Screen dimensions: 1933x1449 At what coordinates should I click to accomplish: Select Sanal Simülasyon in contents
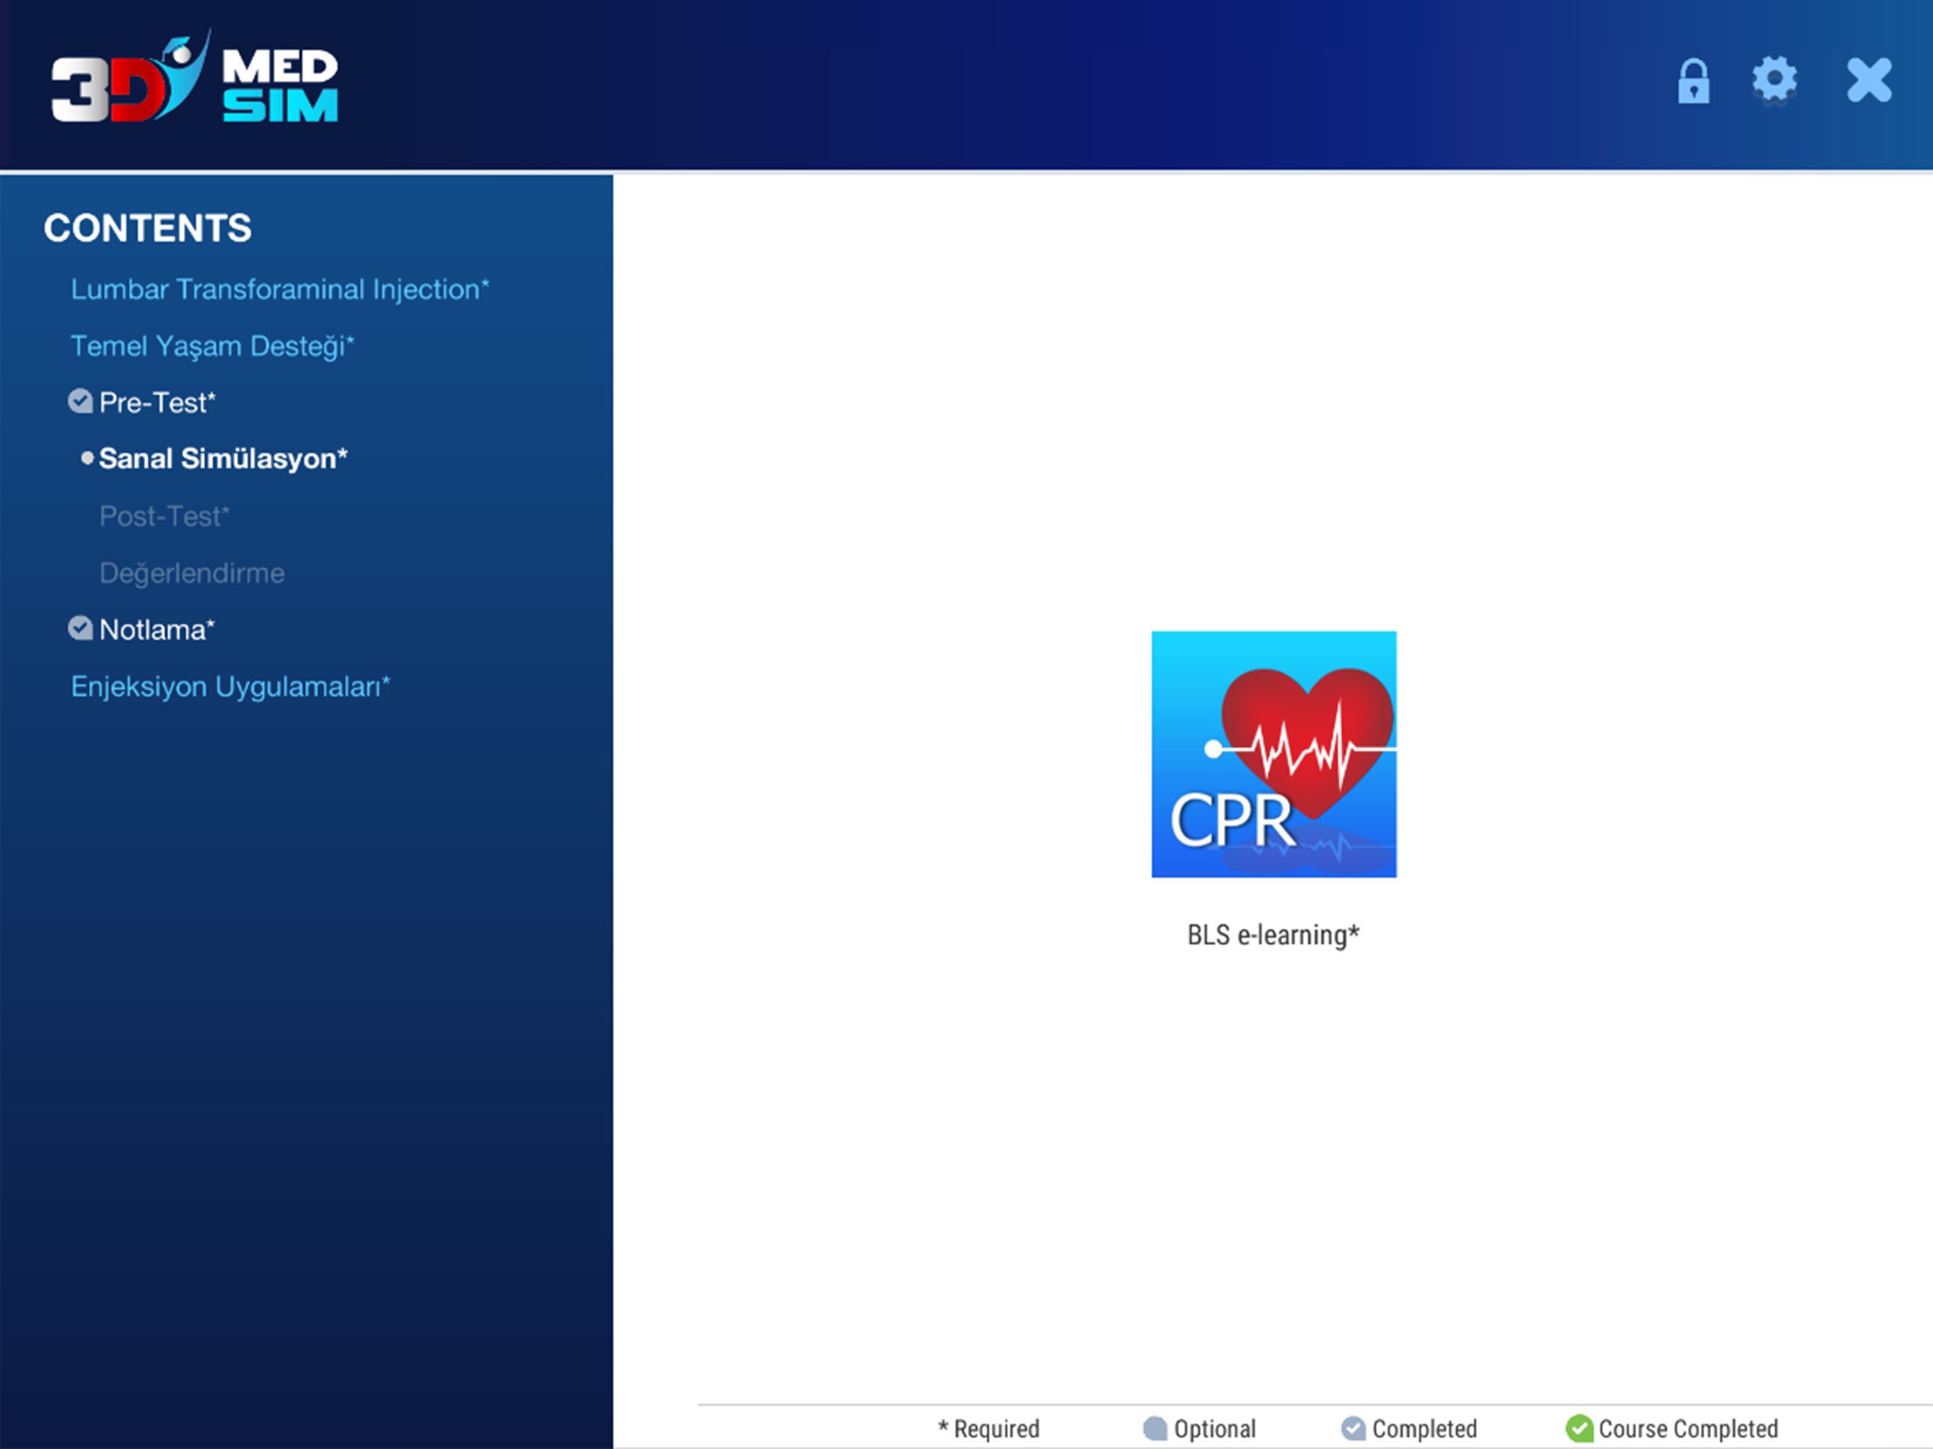(223, 458)
